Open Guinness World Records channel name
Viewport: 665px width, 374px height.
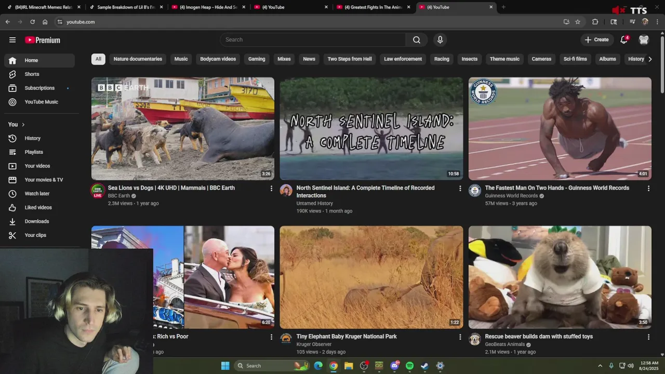coord(511,196)
